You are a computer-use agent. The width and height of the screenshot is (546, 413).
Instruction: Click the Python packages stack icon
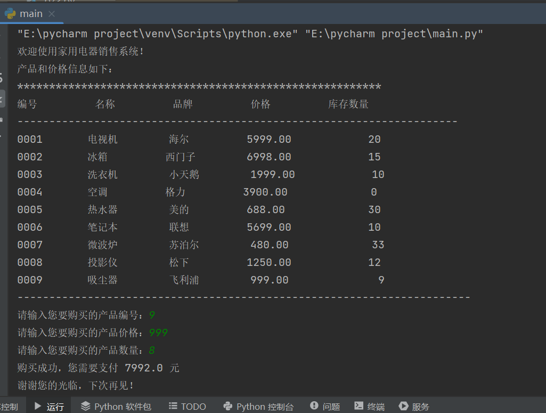coord(85,406)
